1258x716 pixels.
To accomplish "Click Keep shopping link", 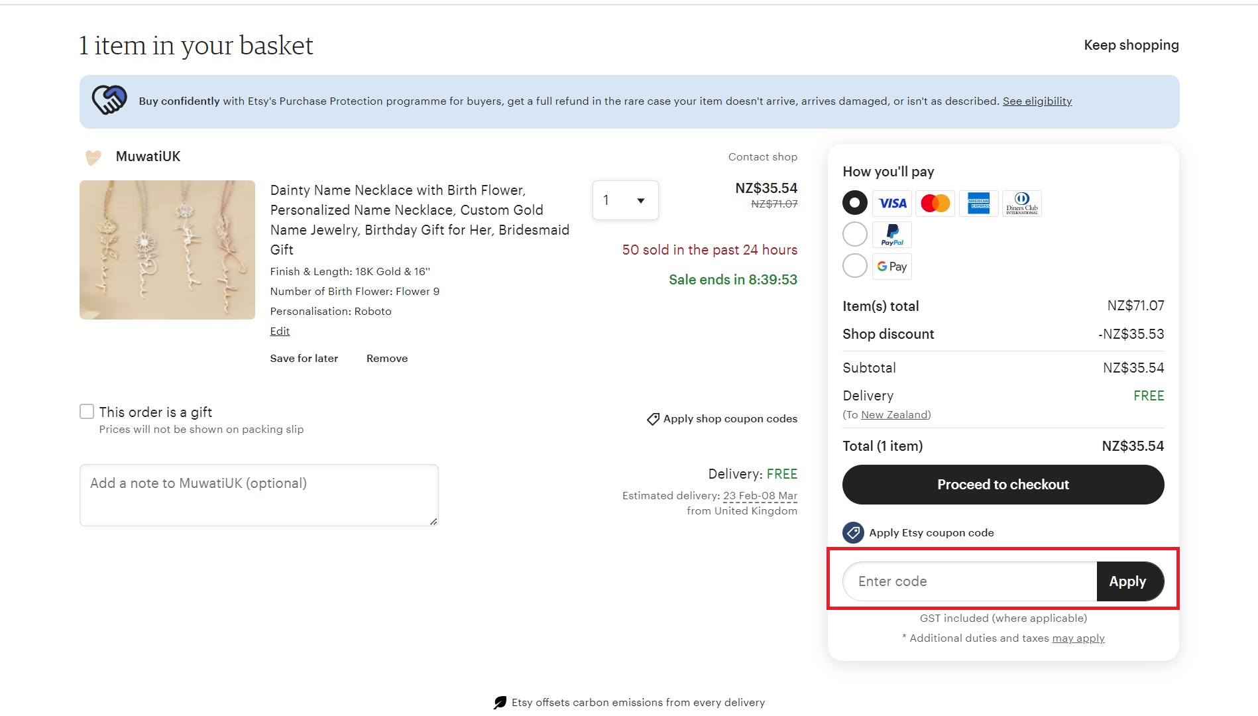I will tap(1131, 45).
